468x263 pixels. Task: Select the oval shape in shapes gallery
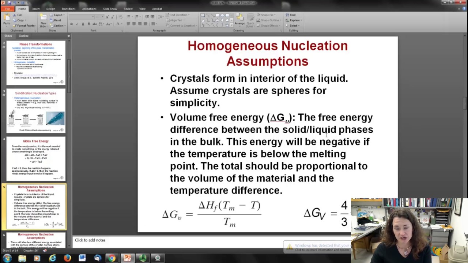(x=222, y=15)
